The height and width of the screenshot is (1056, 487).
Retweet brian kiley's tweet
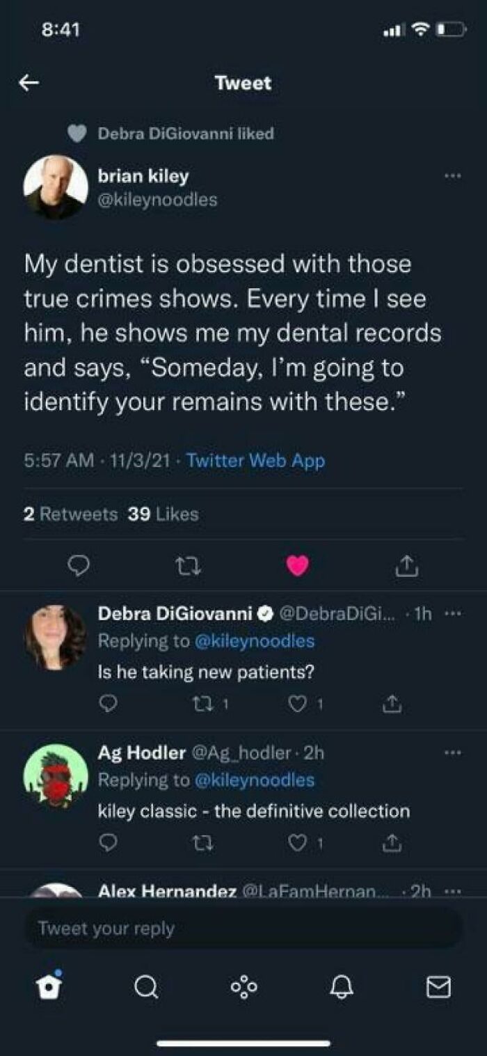click(189, 565)
